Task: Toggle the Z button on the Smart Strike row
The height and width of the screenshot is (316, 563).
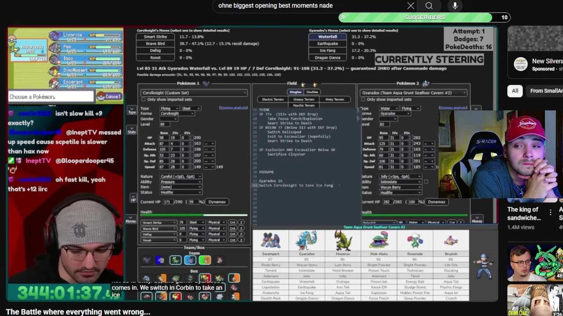Action: (241, 223)
